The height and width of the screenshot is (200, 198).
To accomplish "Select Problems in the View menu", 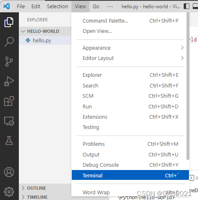I will (130, 144).
